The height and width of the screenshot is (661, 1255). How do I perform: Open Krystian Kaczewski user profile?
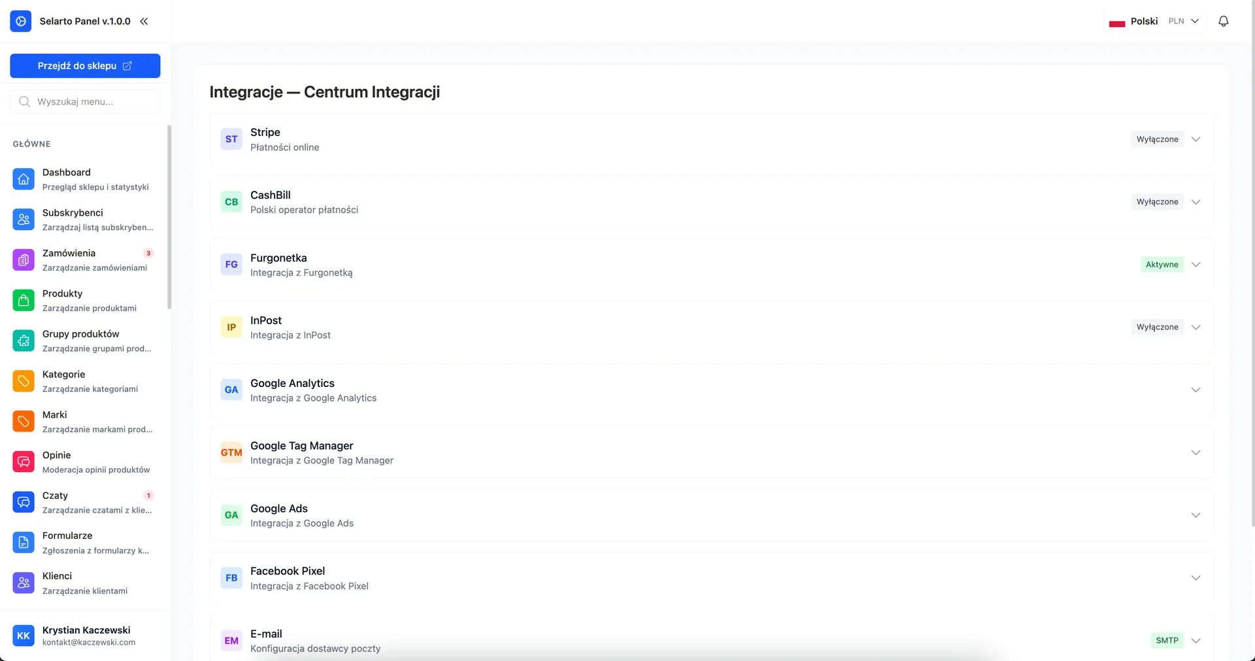coord(85,636)
